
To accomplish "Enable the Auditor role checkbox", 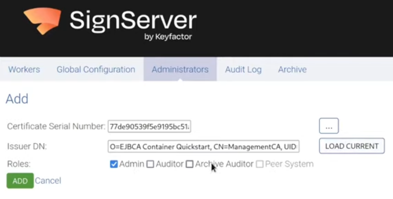I will tap(150, 164).
